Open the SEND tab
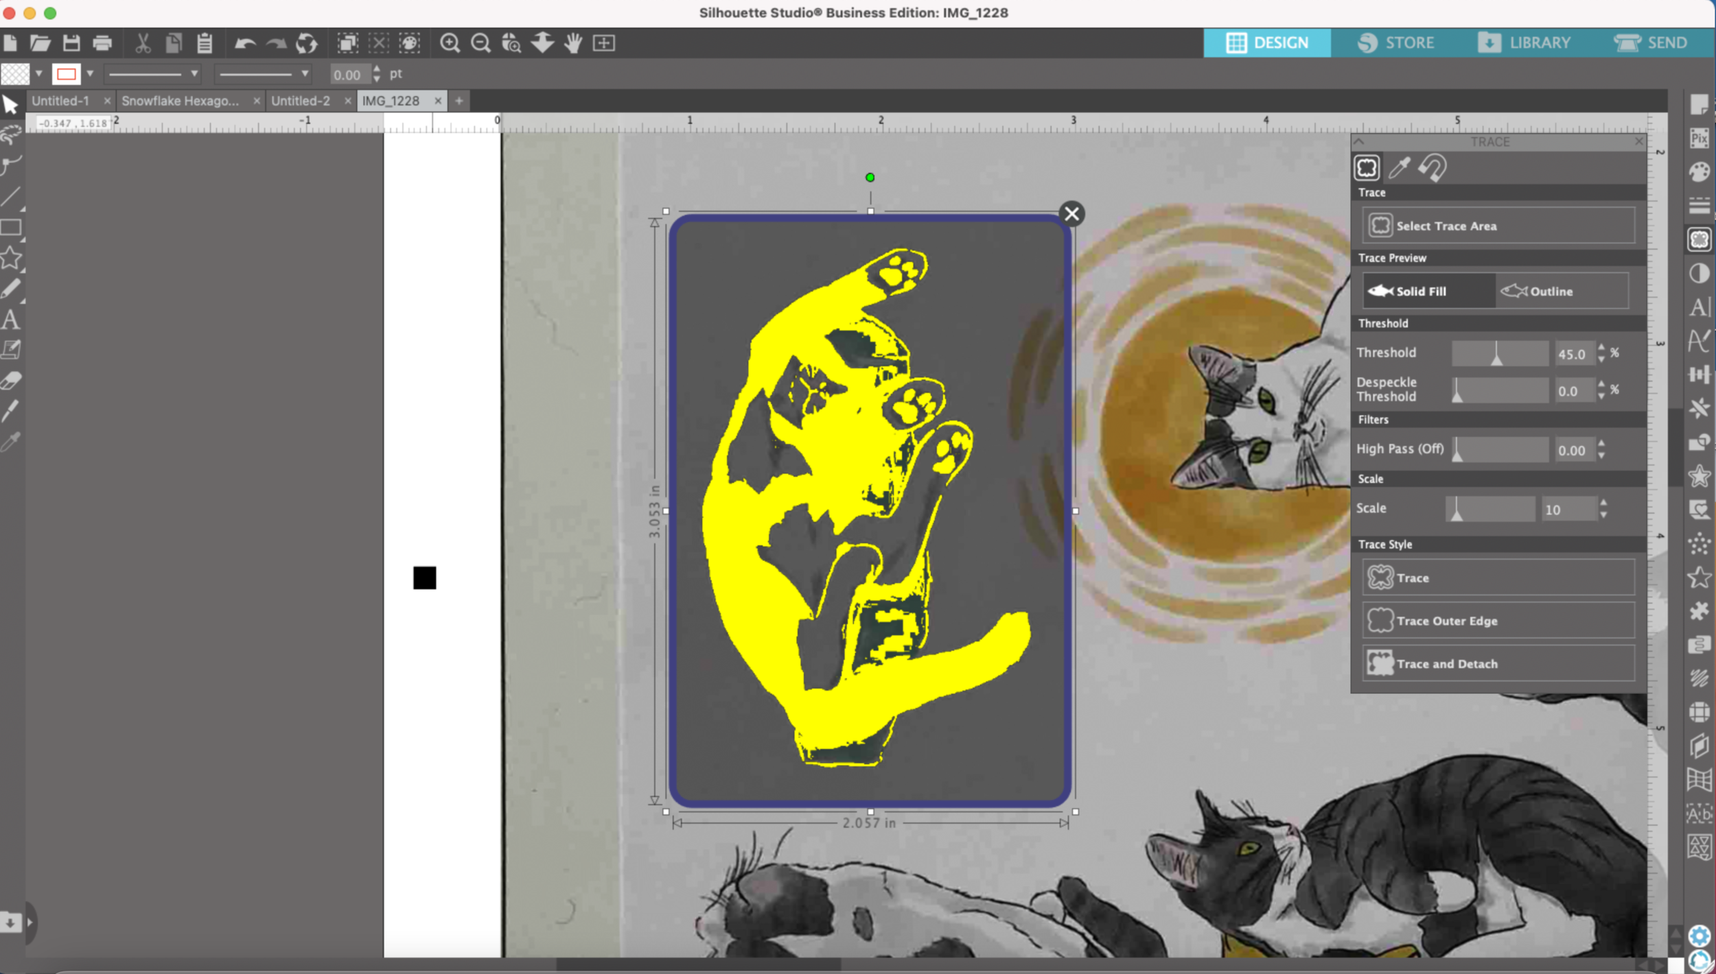Screen dimensions: 1716x974 click(x=1650, y=43)
